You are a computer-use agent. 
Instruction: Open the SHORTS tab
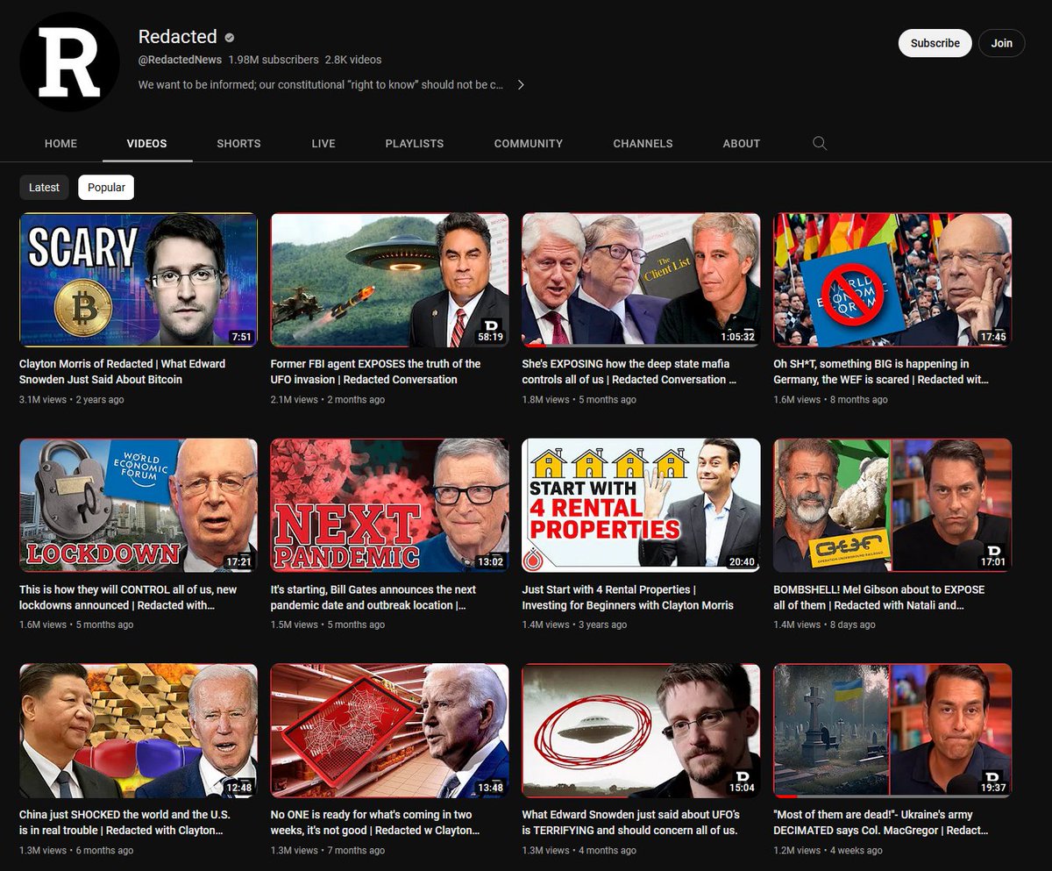click(238, 143)
